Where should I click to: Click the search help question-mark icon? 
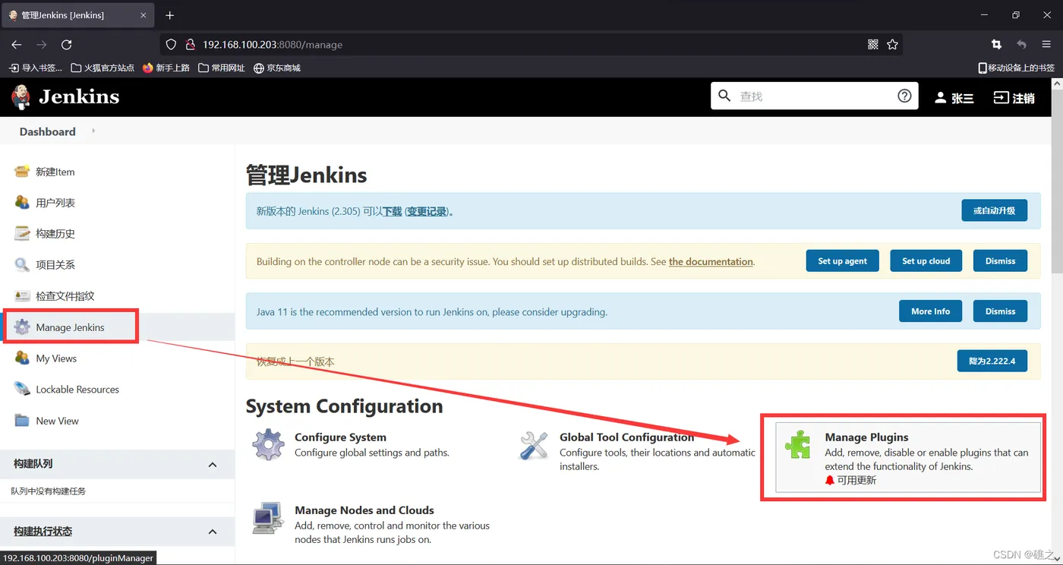(x=904, y=96)
